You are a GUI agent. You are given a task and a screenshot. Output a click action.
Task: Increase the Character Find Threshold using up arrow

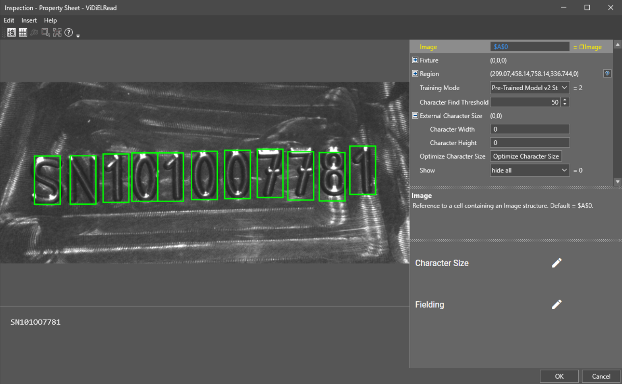[x=565, y=100]
